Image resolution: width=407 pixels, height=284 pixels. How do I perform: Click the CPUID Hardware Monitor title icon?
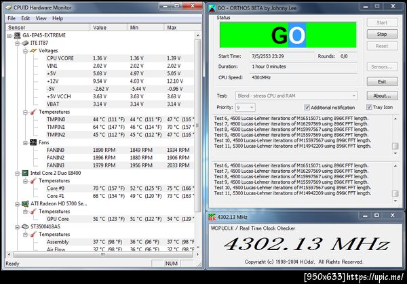tap(8, 7)
